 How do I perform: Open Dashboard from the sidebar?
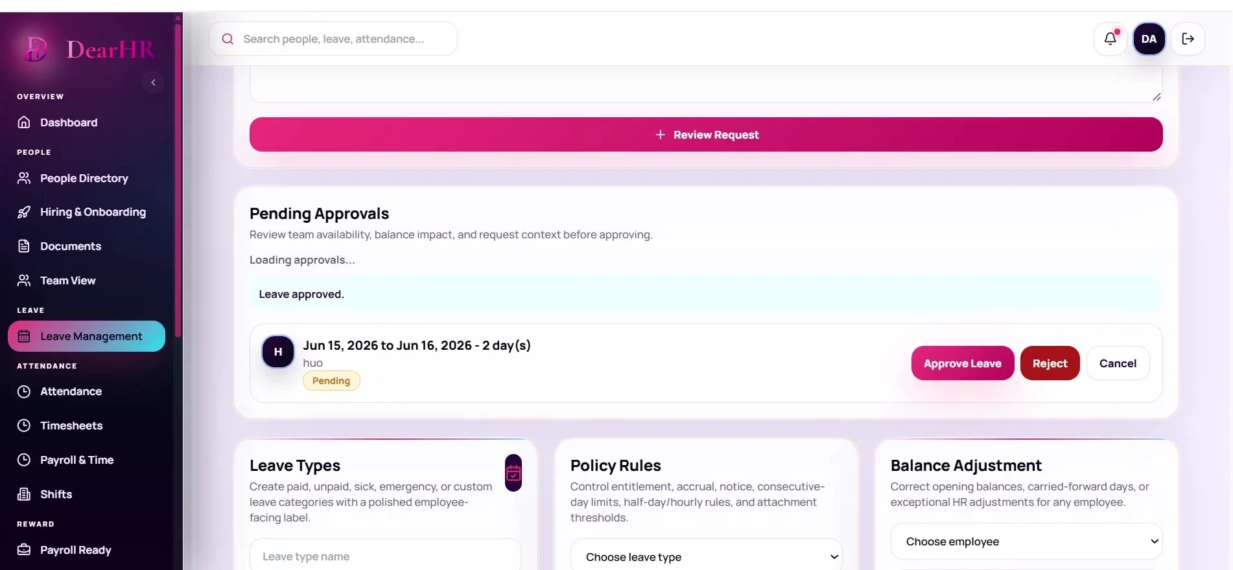point(86,122)
